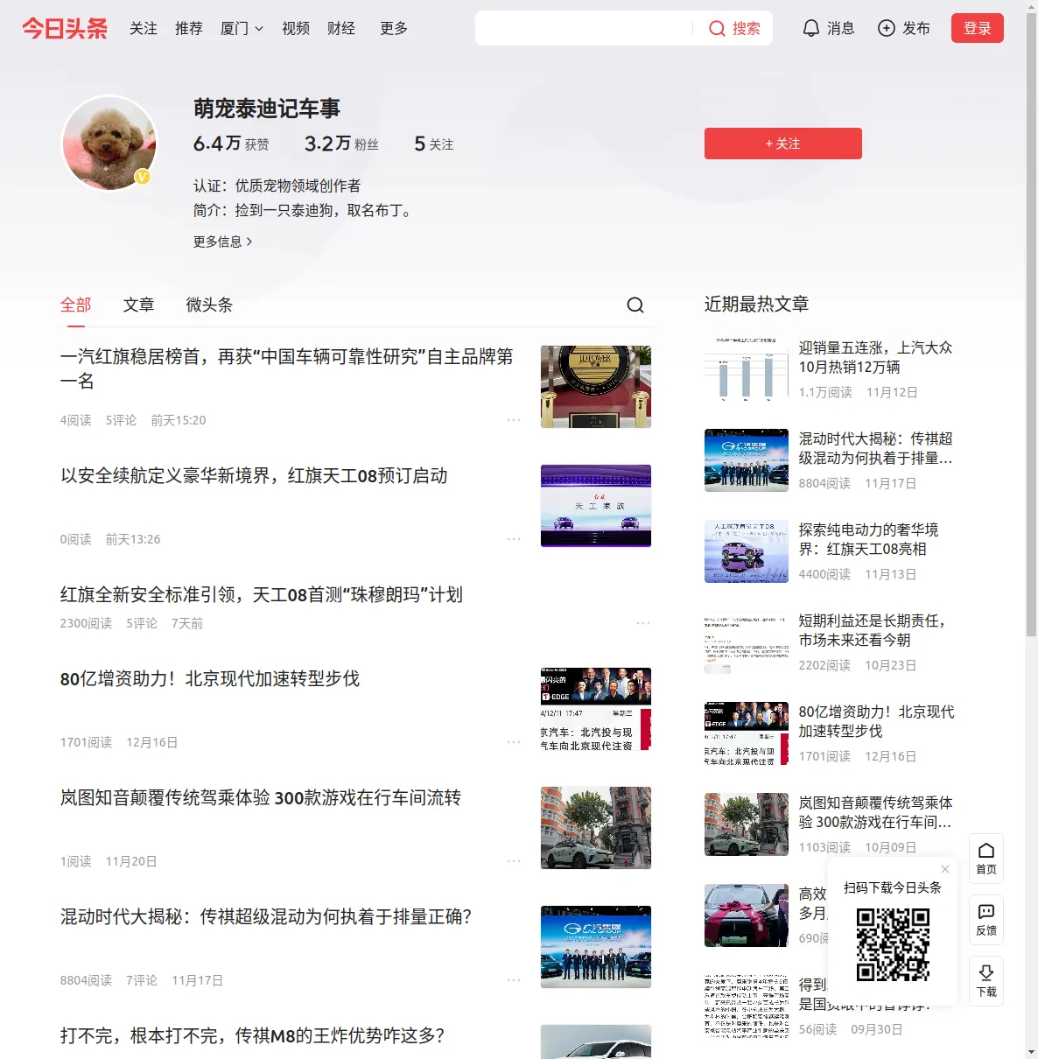Click the 搜索 button text

click(x=747, y=28)
